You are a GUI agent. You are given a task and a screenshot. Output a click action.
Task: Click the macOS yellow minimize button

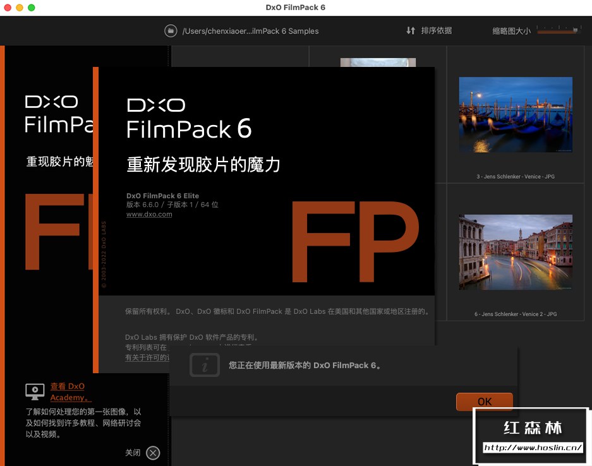(19, 8)
